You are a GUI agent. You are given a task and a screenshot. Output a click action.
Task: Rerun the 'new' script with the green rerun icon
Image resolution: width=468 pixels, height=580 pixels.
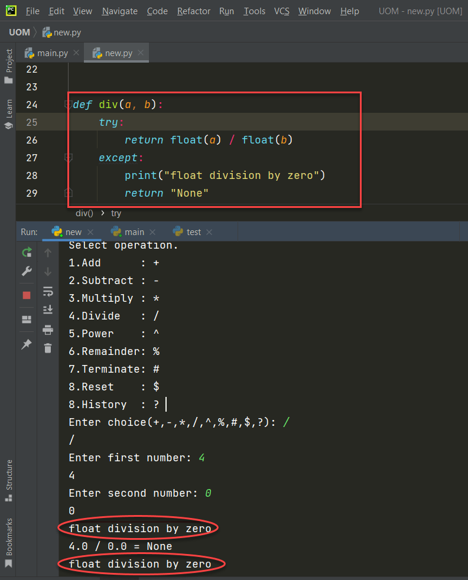(x=27, y=252)
